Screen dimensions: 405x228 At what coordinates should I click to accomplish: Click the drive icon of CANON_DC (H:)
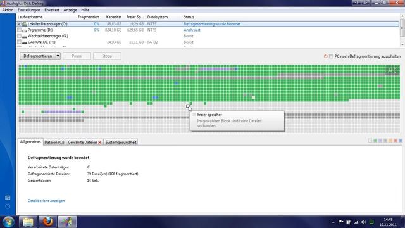pyautogui.click(x=25, y=42)
